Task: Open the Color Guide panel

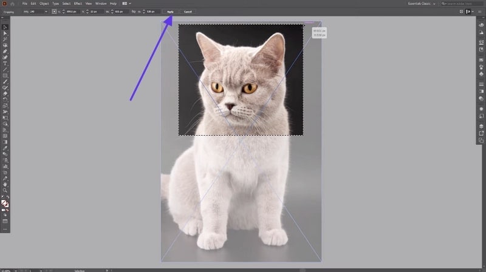Action: 481,32
